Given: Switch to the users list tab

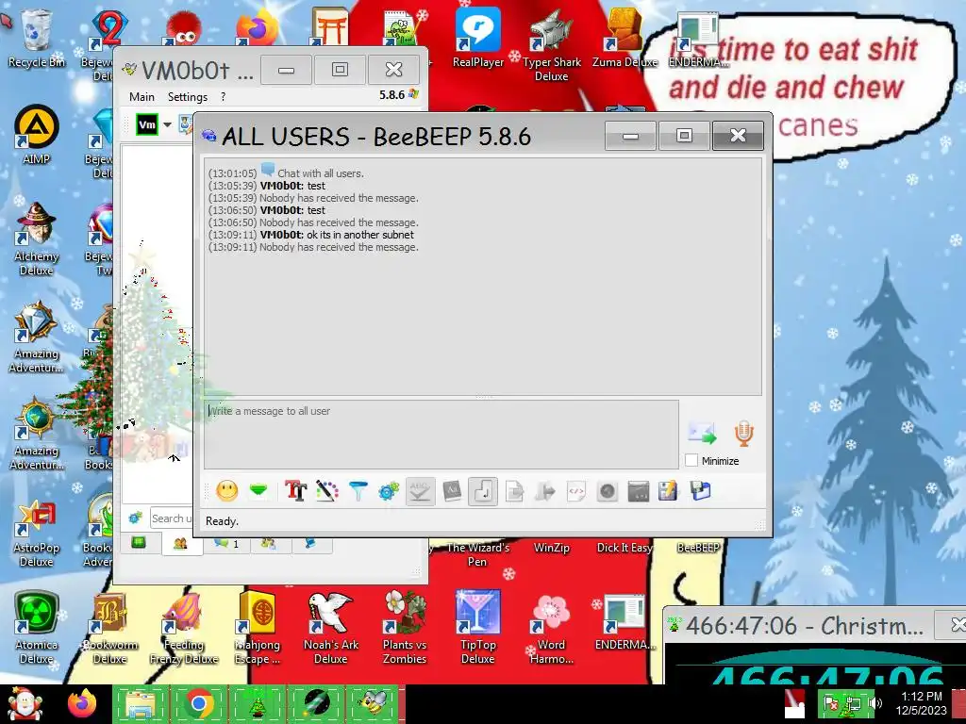Looking at the screenshot, I should [180, 543].
